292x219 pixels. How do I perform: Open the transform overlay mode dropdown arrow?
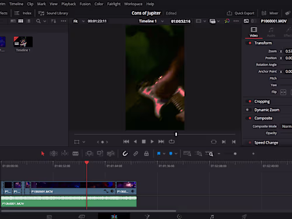tap(84, 142)
